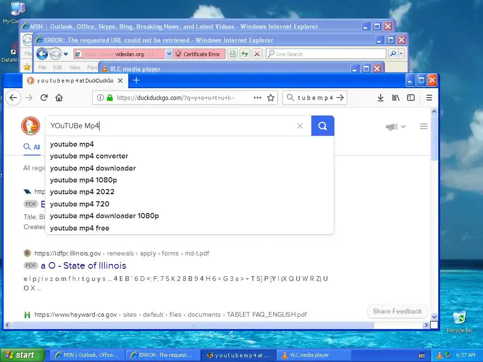
Task: Open DuckDuckGo megaphone dropdown
Action: pyautogui.click(x=396, y=126)
